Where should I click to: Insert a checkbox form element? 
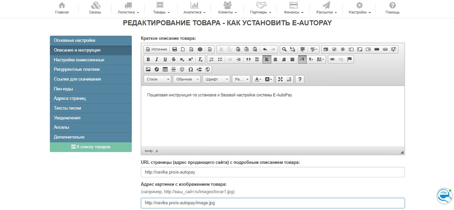[x=334, y=49]
